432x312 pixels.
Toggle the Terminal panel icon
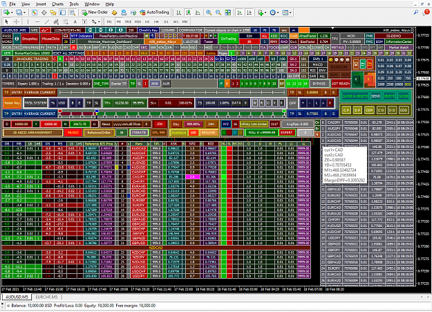click(63, 12)
